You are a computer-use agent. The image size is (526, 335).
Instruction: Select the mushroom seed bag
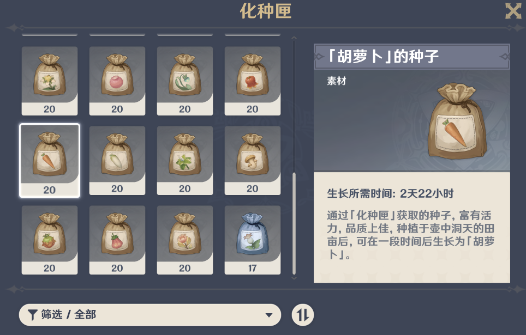point(252,161)
